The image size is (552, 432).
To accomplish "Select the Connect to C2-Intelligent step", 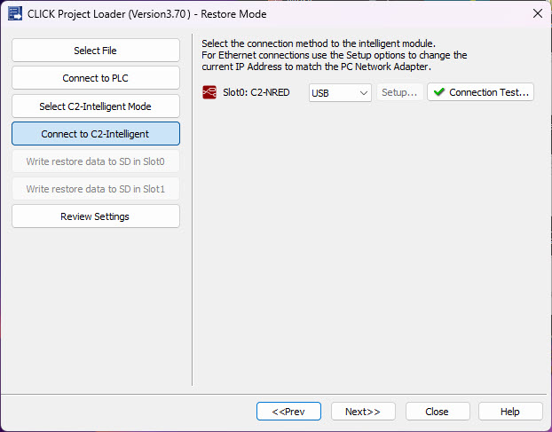I will coord(96,134).
